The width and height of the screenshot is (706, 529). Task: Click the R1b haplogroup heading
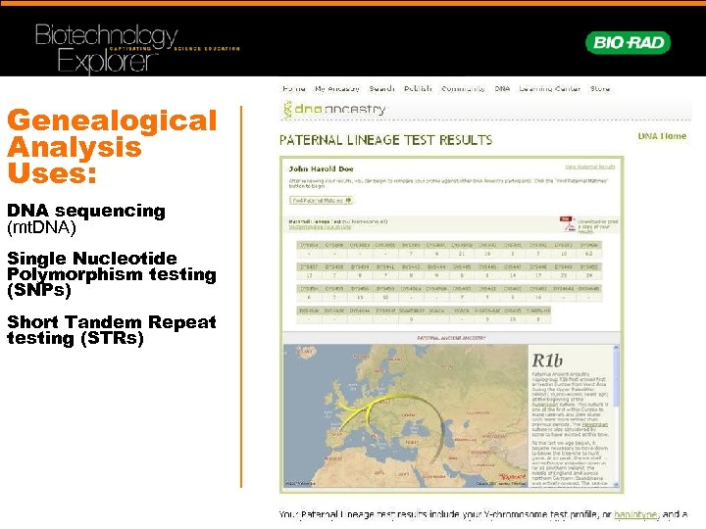click(x=547, y=361)
